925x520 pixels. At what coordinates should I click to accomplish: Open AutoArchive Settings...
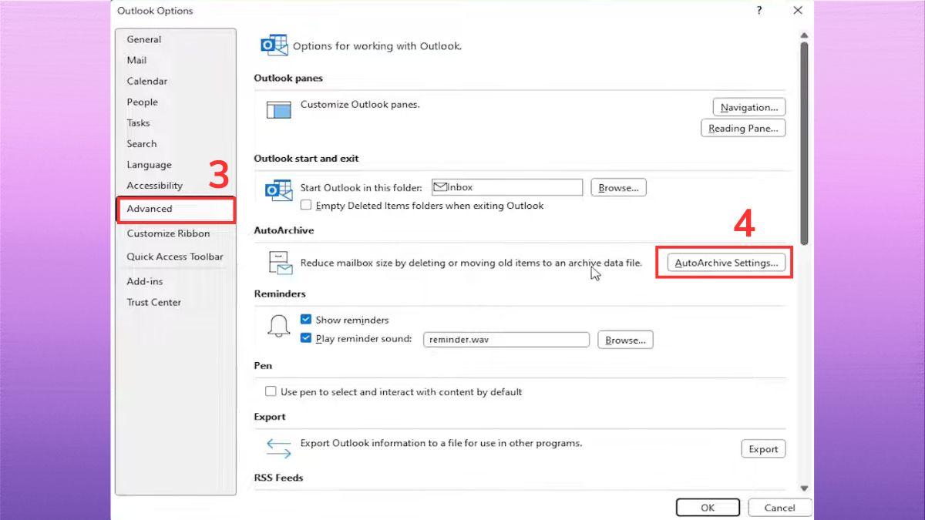point(726,263)
